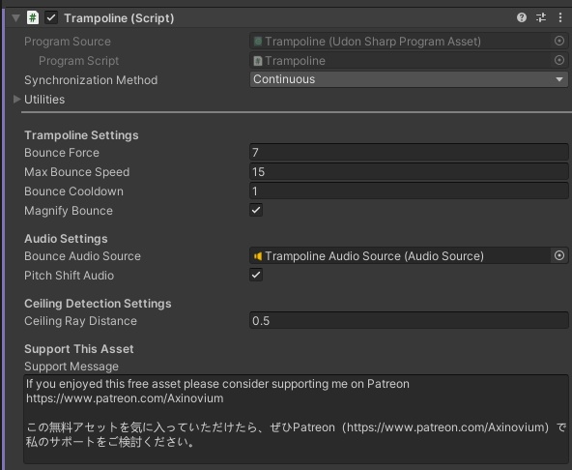Click the Program Source label
The image size is (572, 470).
[x=68, y=42]
